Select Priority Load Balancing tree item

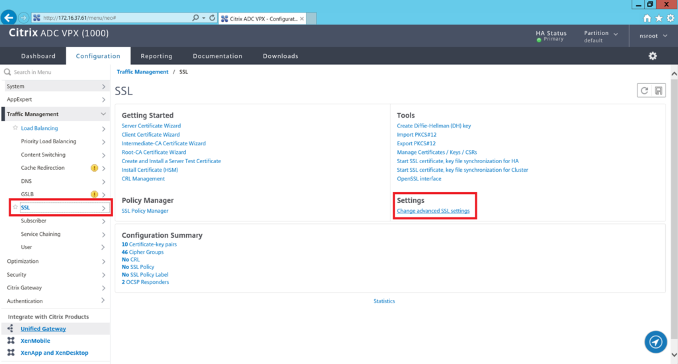pyautogui.click(x=48, y=141)
